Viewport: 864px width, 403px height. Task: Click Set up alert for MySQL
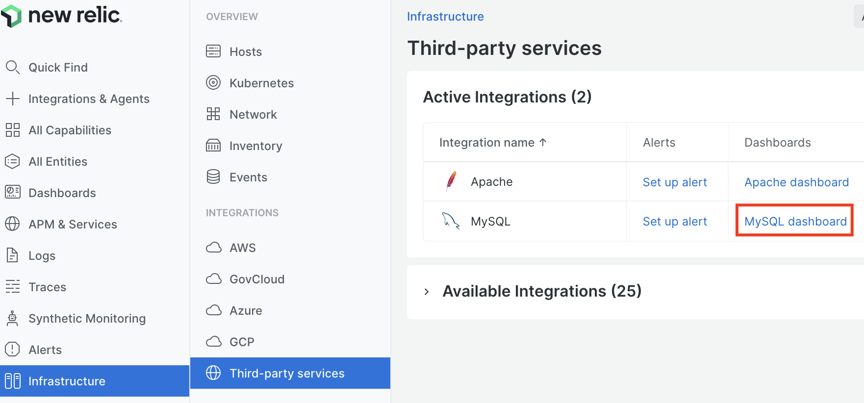coord(675,221)
